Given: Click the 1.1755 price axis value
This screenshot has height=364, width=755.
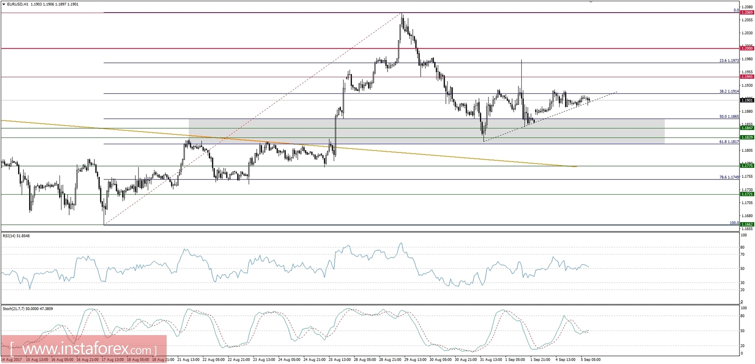Looking at the screenshot, I should [x=747, y=177].
